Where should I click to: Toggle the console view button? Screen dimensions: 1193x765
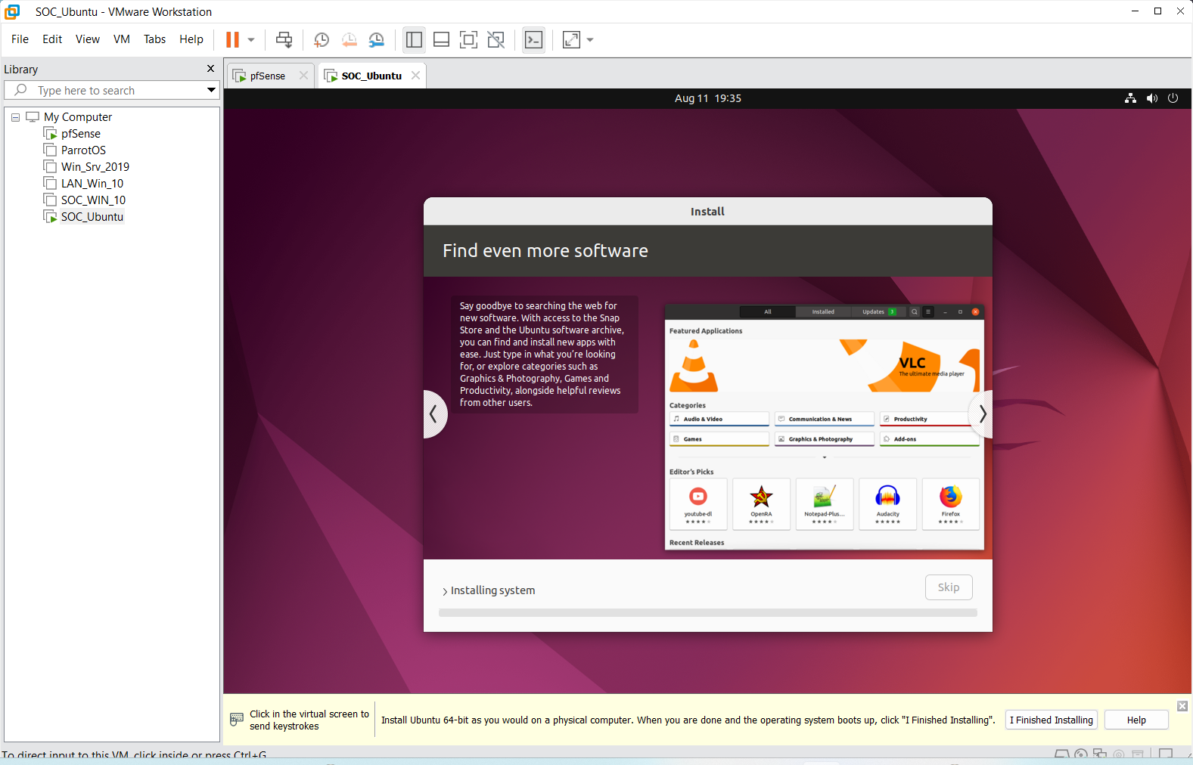point(533,39)
